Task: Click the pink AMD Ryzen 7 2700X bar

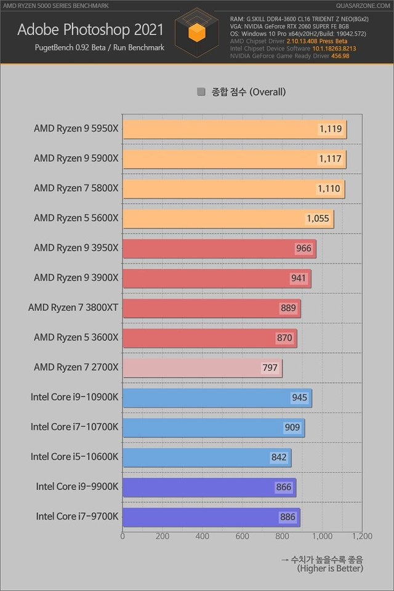Action: [203, 368]
